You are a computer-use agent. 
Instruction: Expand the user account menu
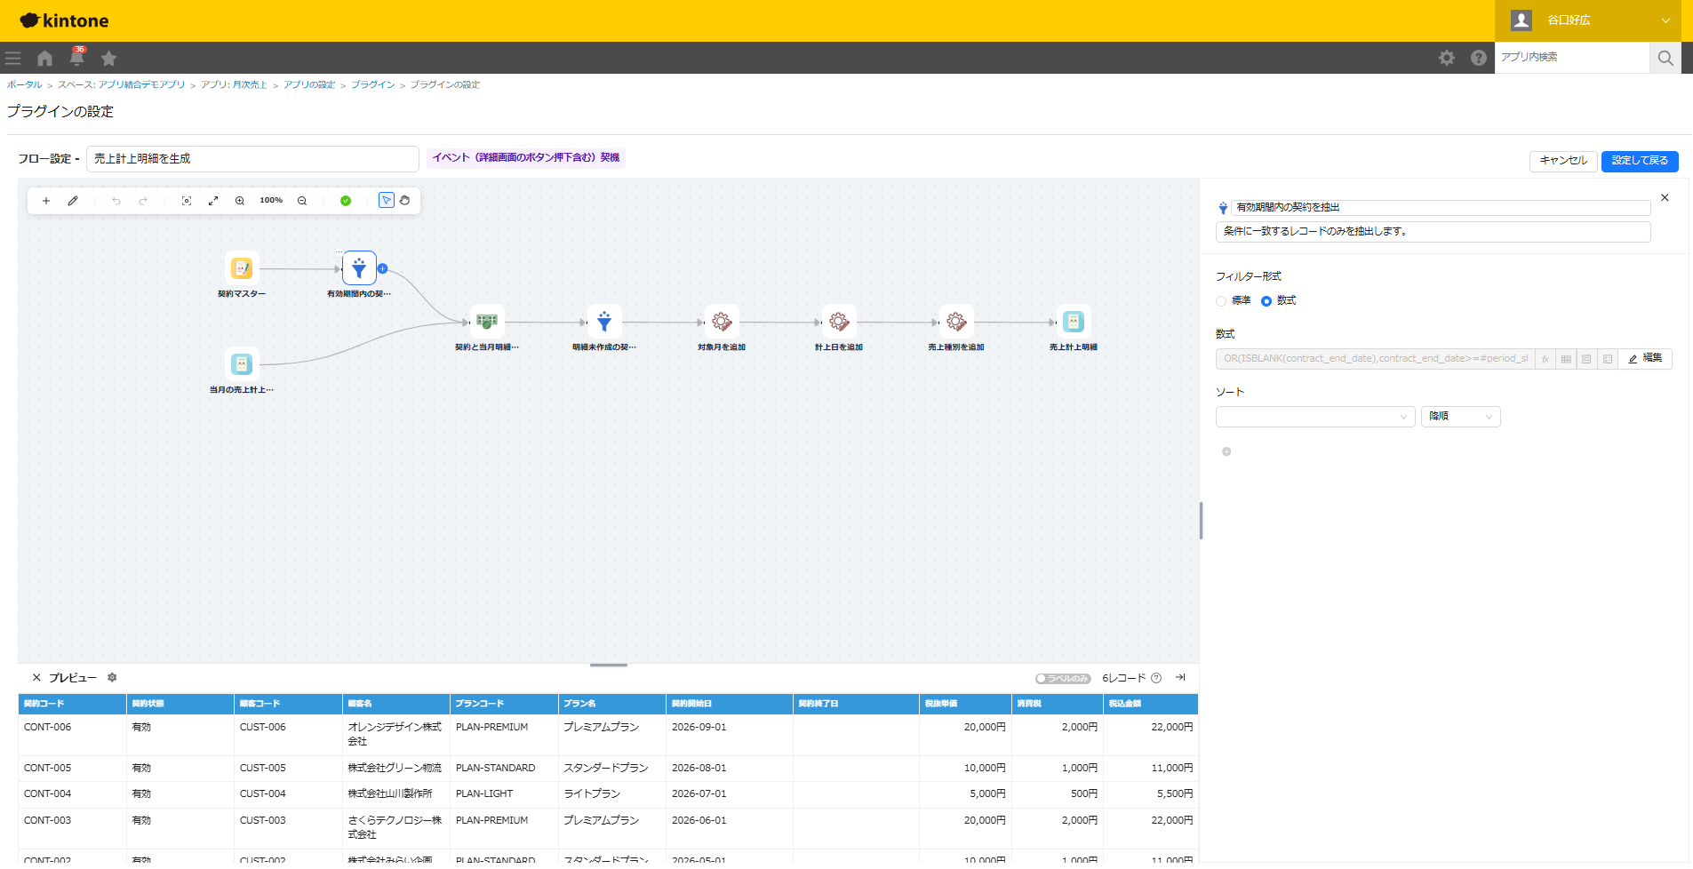click(1588, 20)
